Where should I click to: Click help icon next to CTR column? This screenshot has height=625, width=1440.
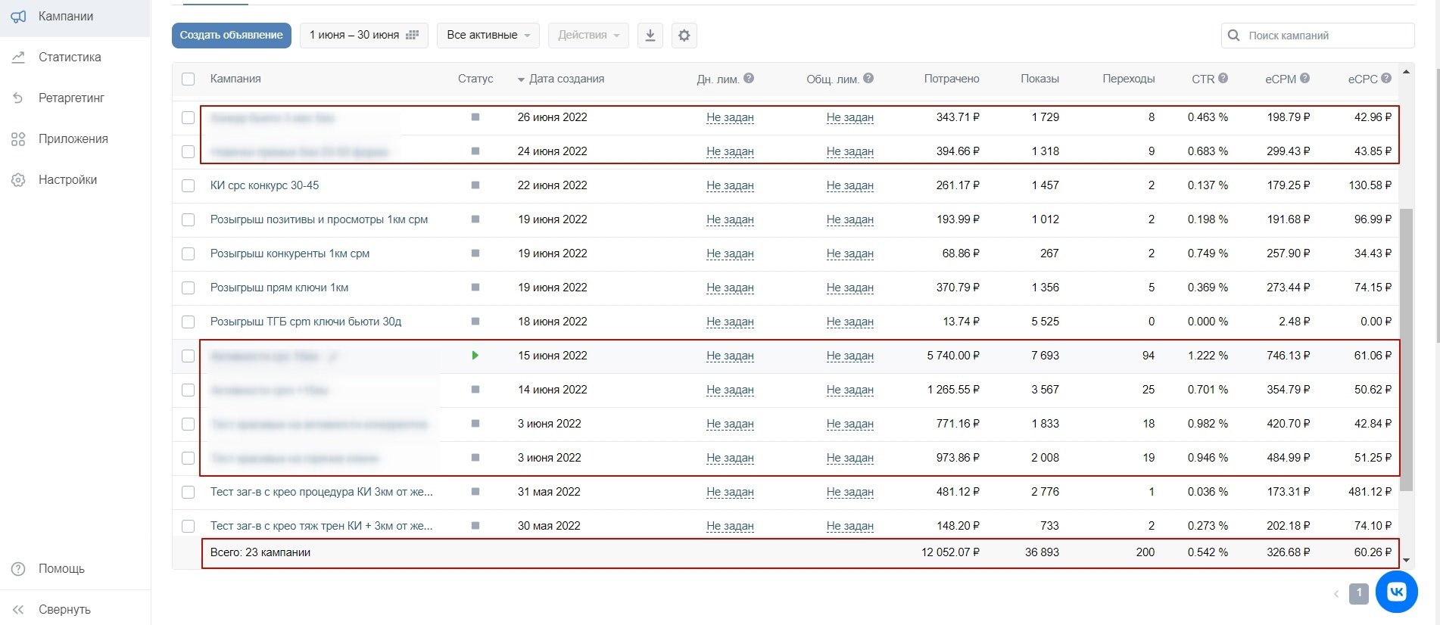pos(1223,78)
